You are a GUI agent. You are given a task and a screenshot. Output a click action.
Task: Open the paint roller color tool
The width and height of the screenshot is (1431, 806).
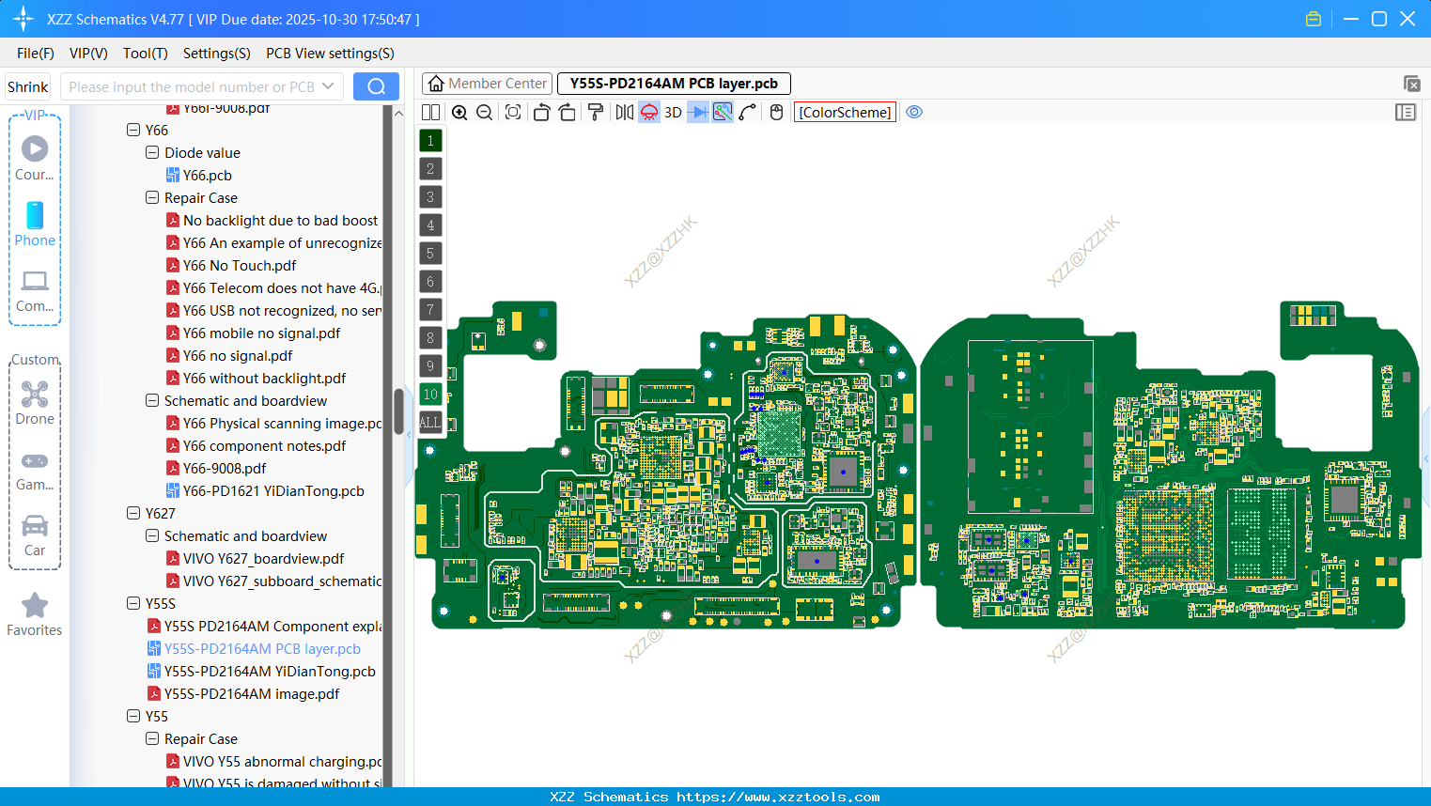tap(595, 112)
